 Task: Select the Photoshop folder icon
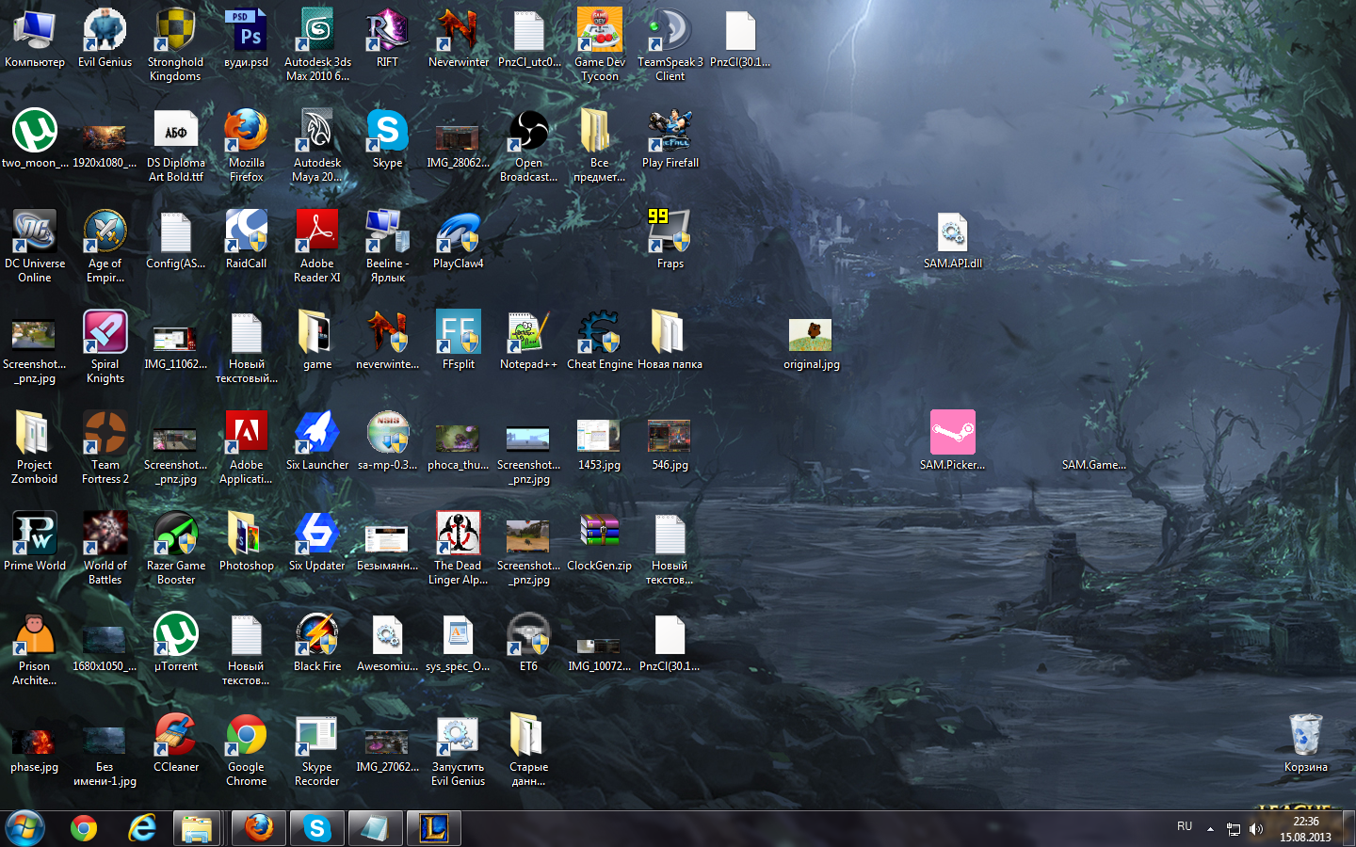[x=246, y=541]
